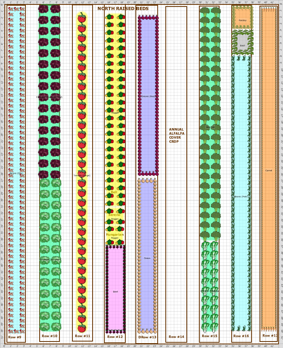Select the Basil planting block
This screenshot has width=283, height=348.
pos(243,45)
